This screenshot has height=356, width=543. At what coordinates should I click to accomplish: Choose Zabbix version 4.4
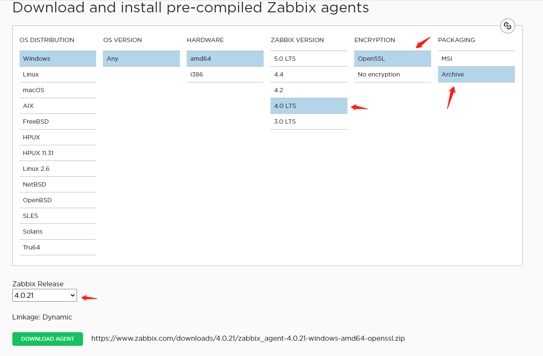click(x=308, y=74)
